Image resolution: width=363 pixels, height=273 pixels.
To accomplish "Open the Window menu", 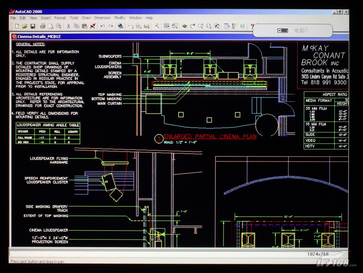I will 136,18.
